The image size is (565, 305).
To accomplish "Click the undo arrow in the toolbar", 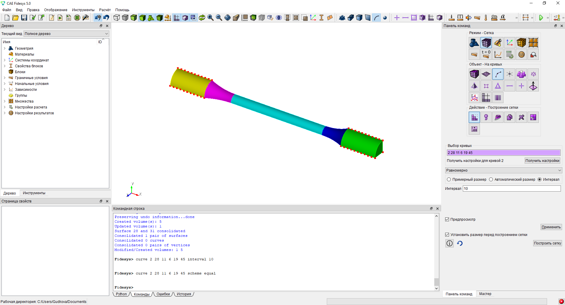I will 106,18.
